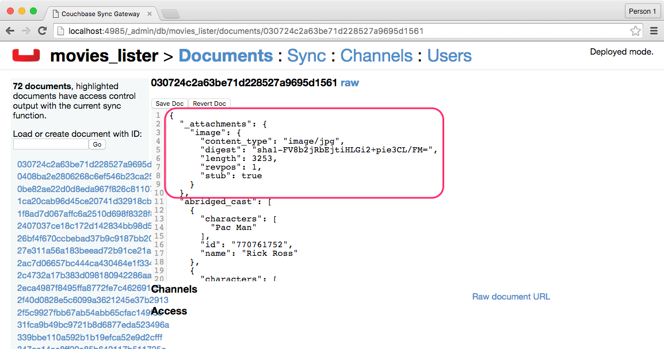Open document starting with 0408ba2e
664x349 pixels.
coord(83,177)
